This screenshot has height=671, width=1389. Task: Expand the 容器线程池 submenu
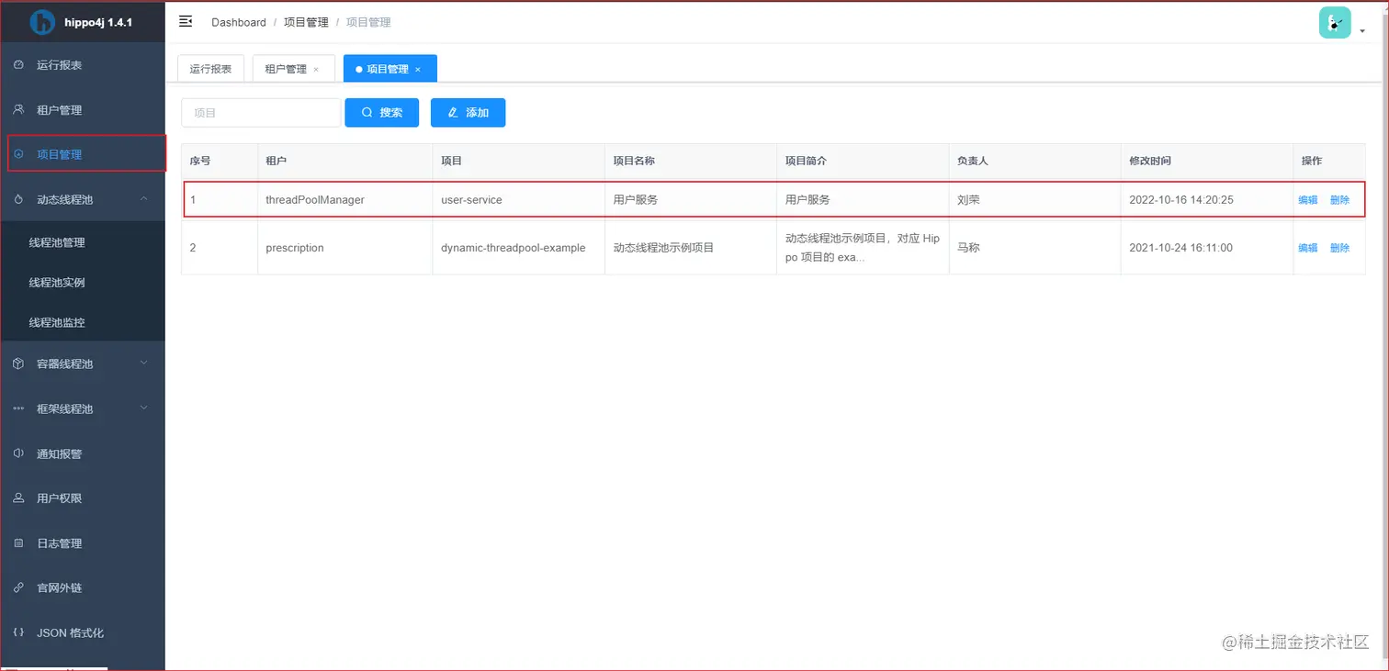point(144,363)
